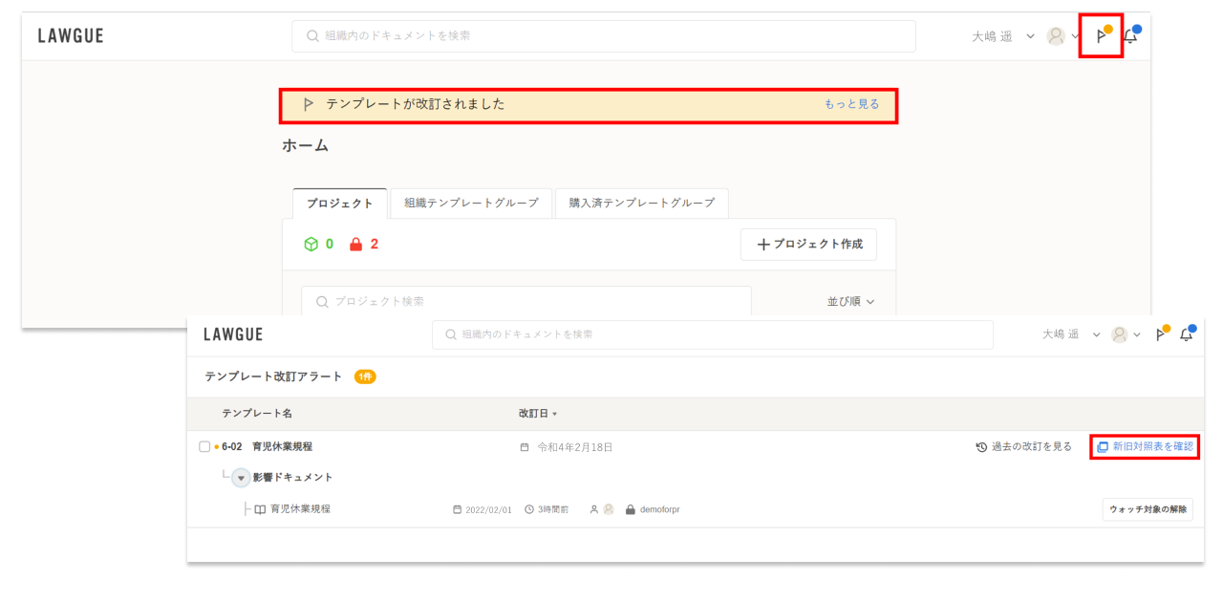Sort by 改訂日 column header
Image resolution: width=1223 pixels, height=602 pixels.
(x=537, y=413)
